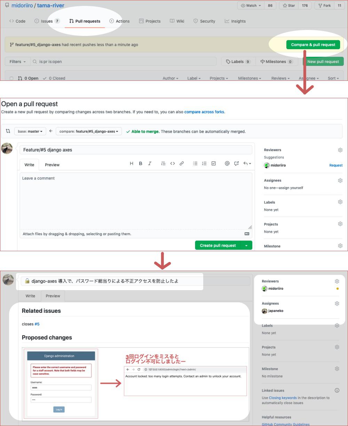Switch to the Code tab
The width and height of the screenshot is (348, 426).
coord(17,21)
